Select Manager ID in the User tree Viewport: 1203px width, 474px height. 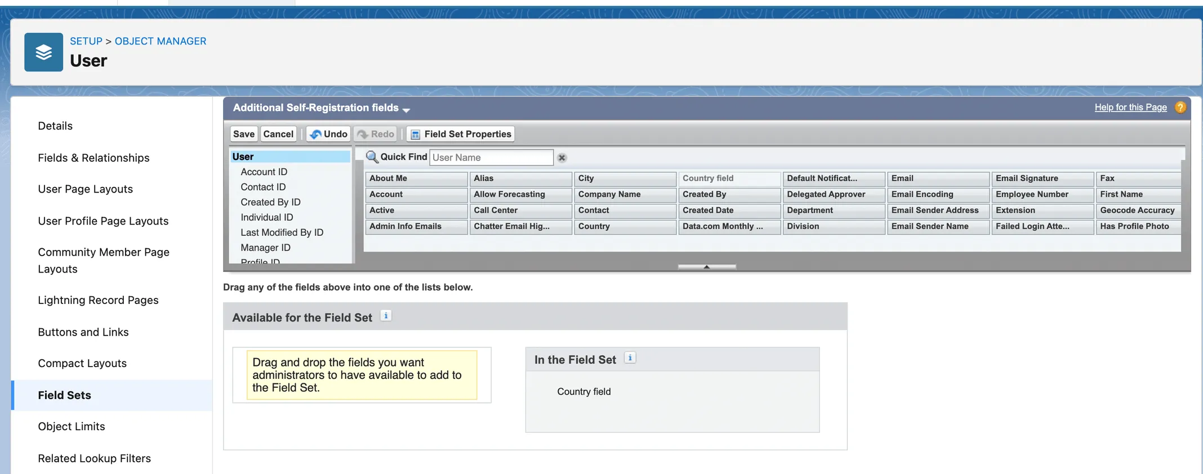point(265,248)
